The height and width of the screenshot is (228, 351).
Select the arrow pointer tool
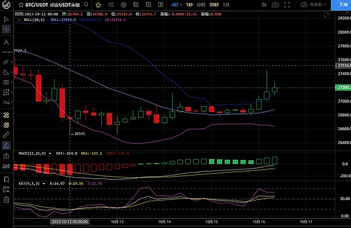6,19
